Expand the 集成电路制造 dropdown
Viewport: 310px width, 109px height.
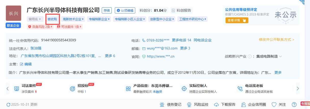(269, 56)
